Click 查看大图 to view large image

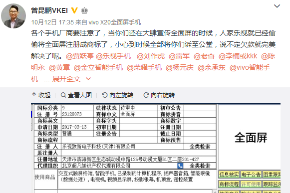[76, 95]
